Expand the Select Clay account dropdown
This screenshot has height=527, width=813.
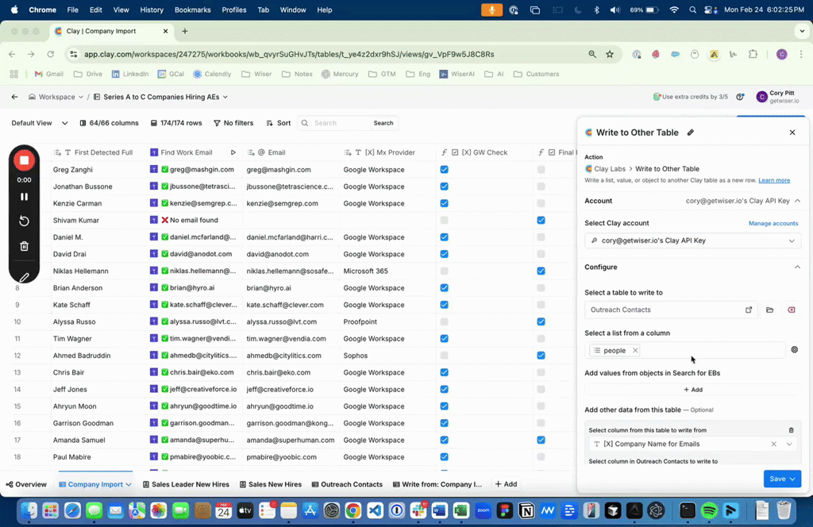[x=692, y=240]
